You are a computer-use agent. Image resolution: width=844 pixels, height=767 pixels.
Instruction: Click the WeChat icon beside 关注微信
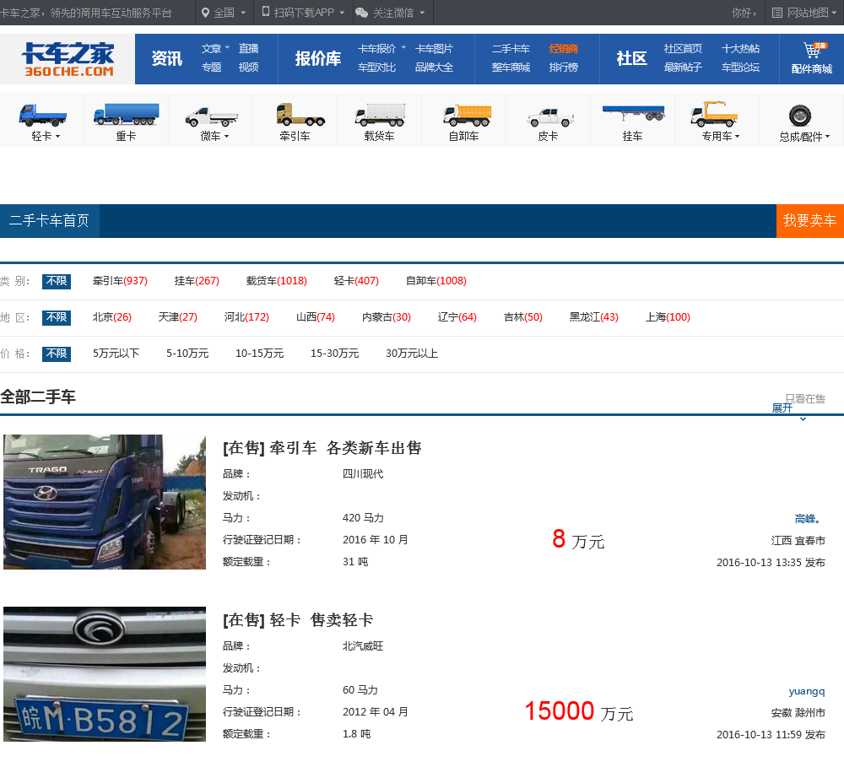(362, 13)
